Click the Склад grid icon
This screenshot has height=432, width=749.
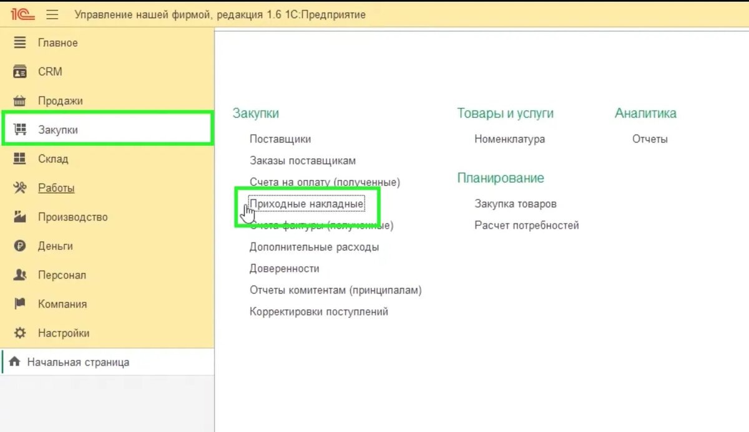(21, 159)
